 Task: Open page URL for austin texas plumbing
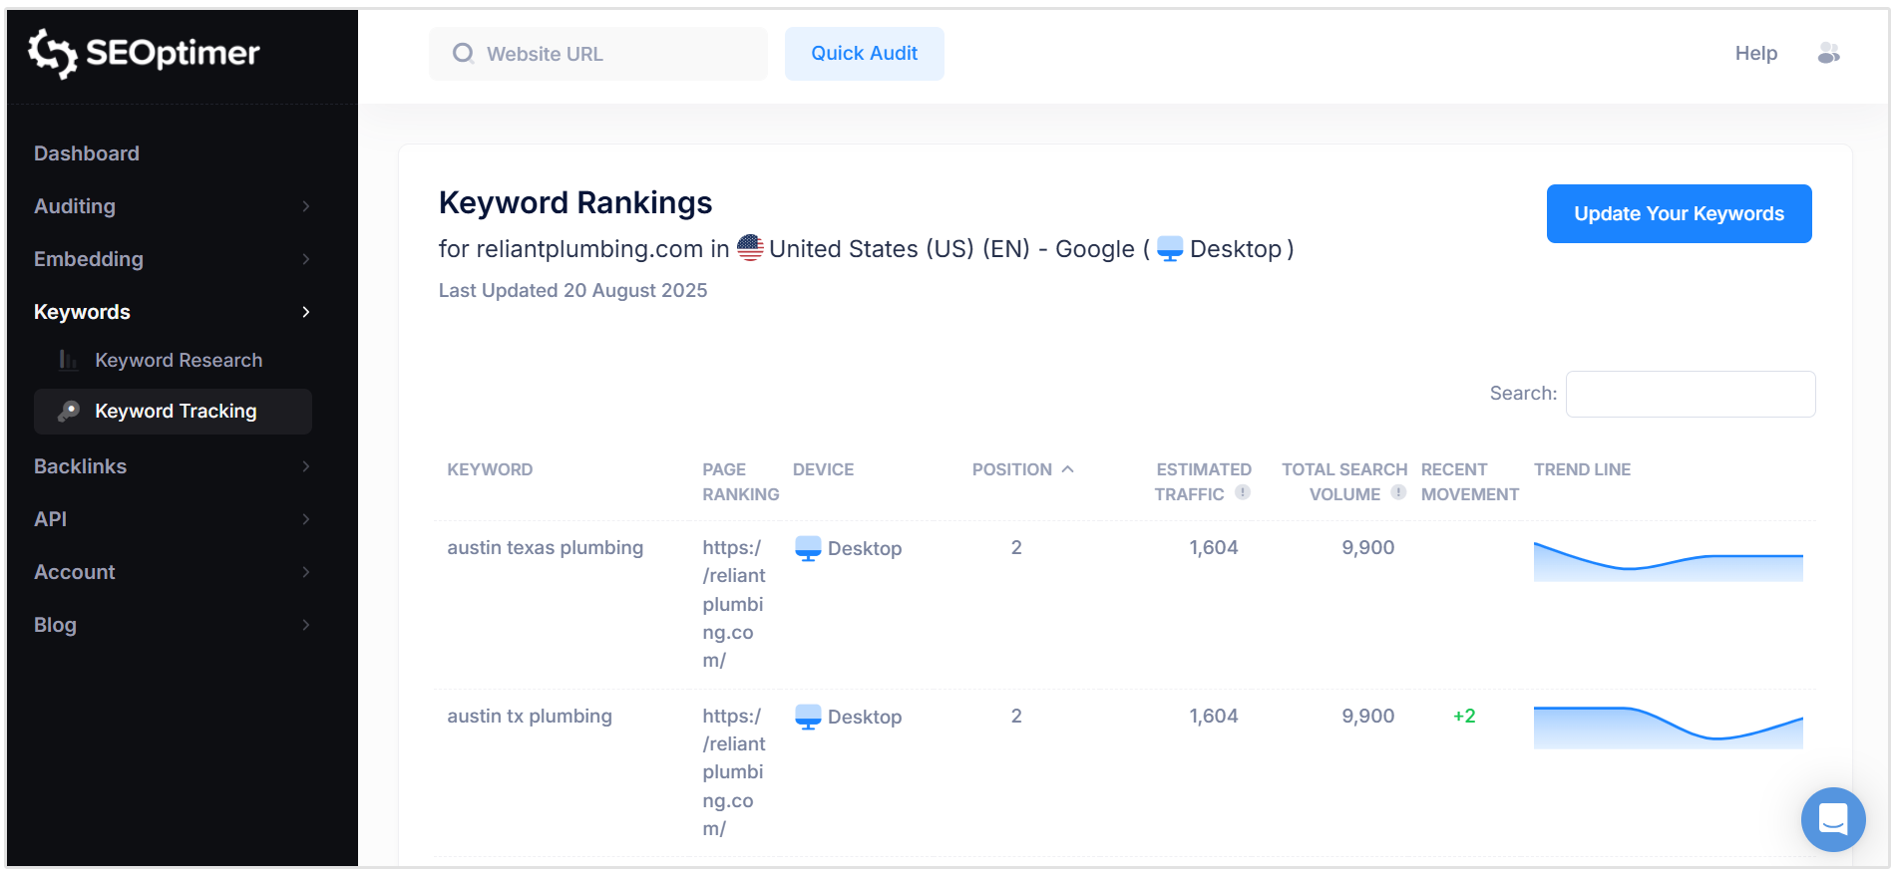point(734,604)
